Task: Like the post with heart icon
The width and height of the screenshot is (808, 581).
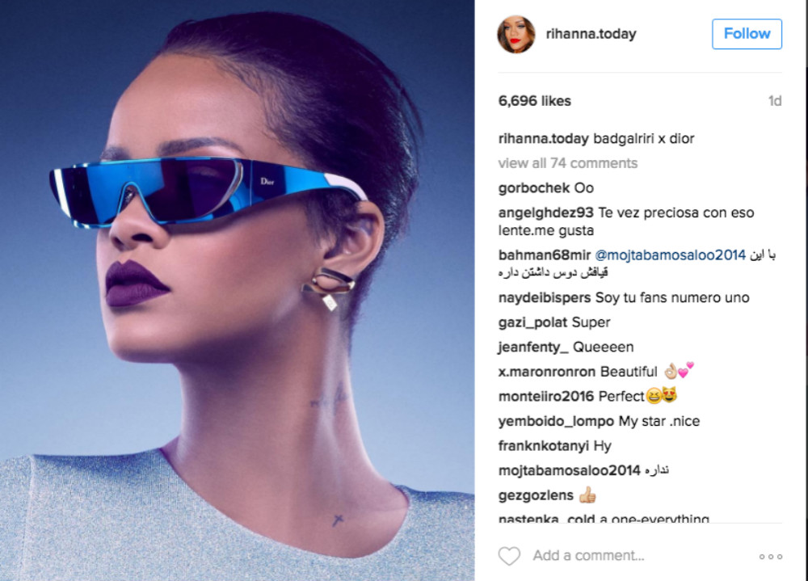Action: (509, 556)
